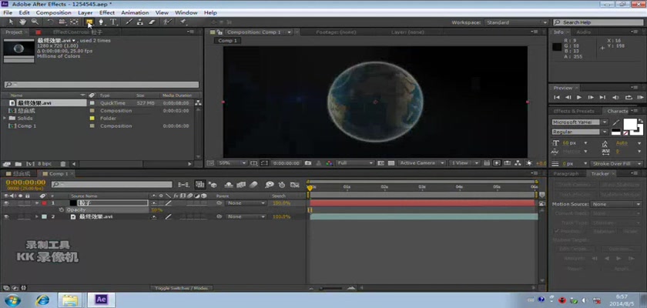The width and height of the screenshot is (647, 308).
Task: Click the current time indicator marker
Action: point(310,188)
